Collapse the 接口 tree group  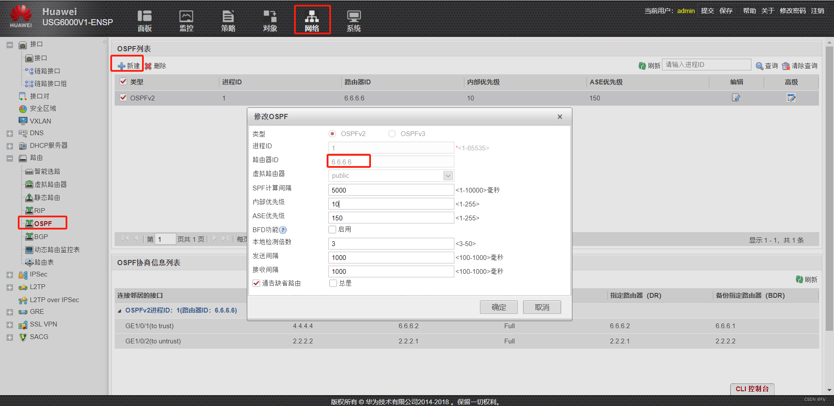tap(10, 45)
